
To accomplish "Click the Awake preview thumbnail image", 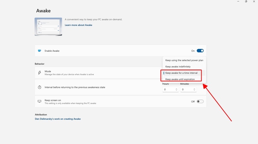I will (48, 27).
